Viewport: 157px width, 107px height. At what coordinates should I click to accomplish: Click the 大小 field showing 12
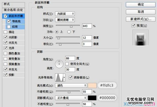(x=87, y=38)
